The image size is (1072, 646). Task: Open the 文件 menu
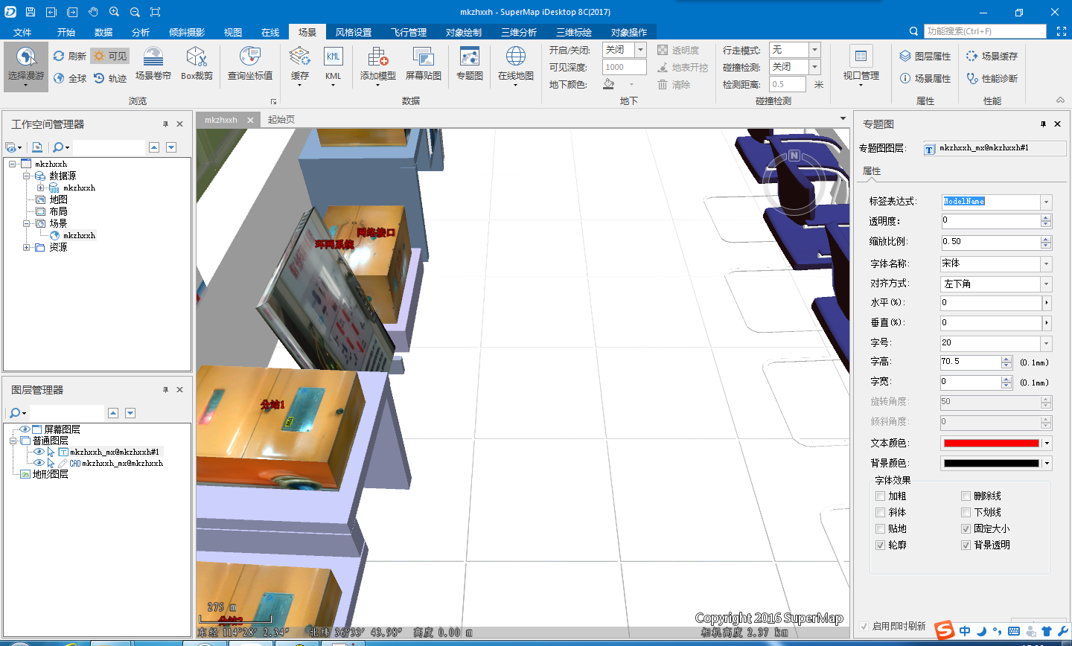[22, 32]
